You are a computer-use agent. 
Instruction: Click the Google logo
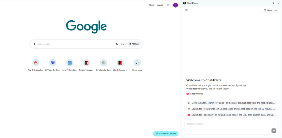[86, 27]
